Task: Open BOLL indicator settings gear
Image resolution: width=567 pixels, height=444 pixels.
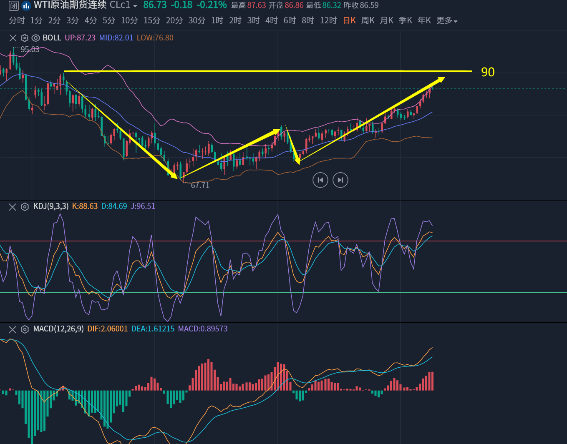Action: pyautogui.click(x=25, y=38)
